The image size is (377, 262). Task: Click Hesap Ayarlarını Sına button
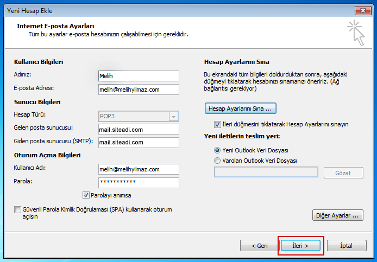pyautogui.click(x=241, y=108)
